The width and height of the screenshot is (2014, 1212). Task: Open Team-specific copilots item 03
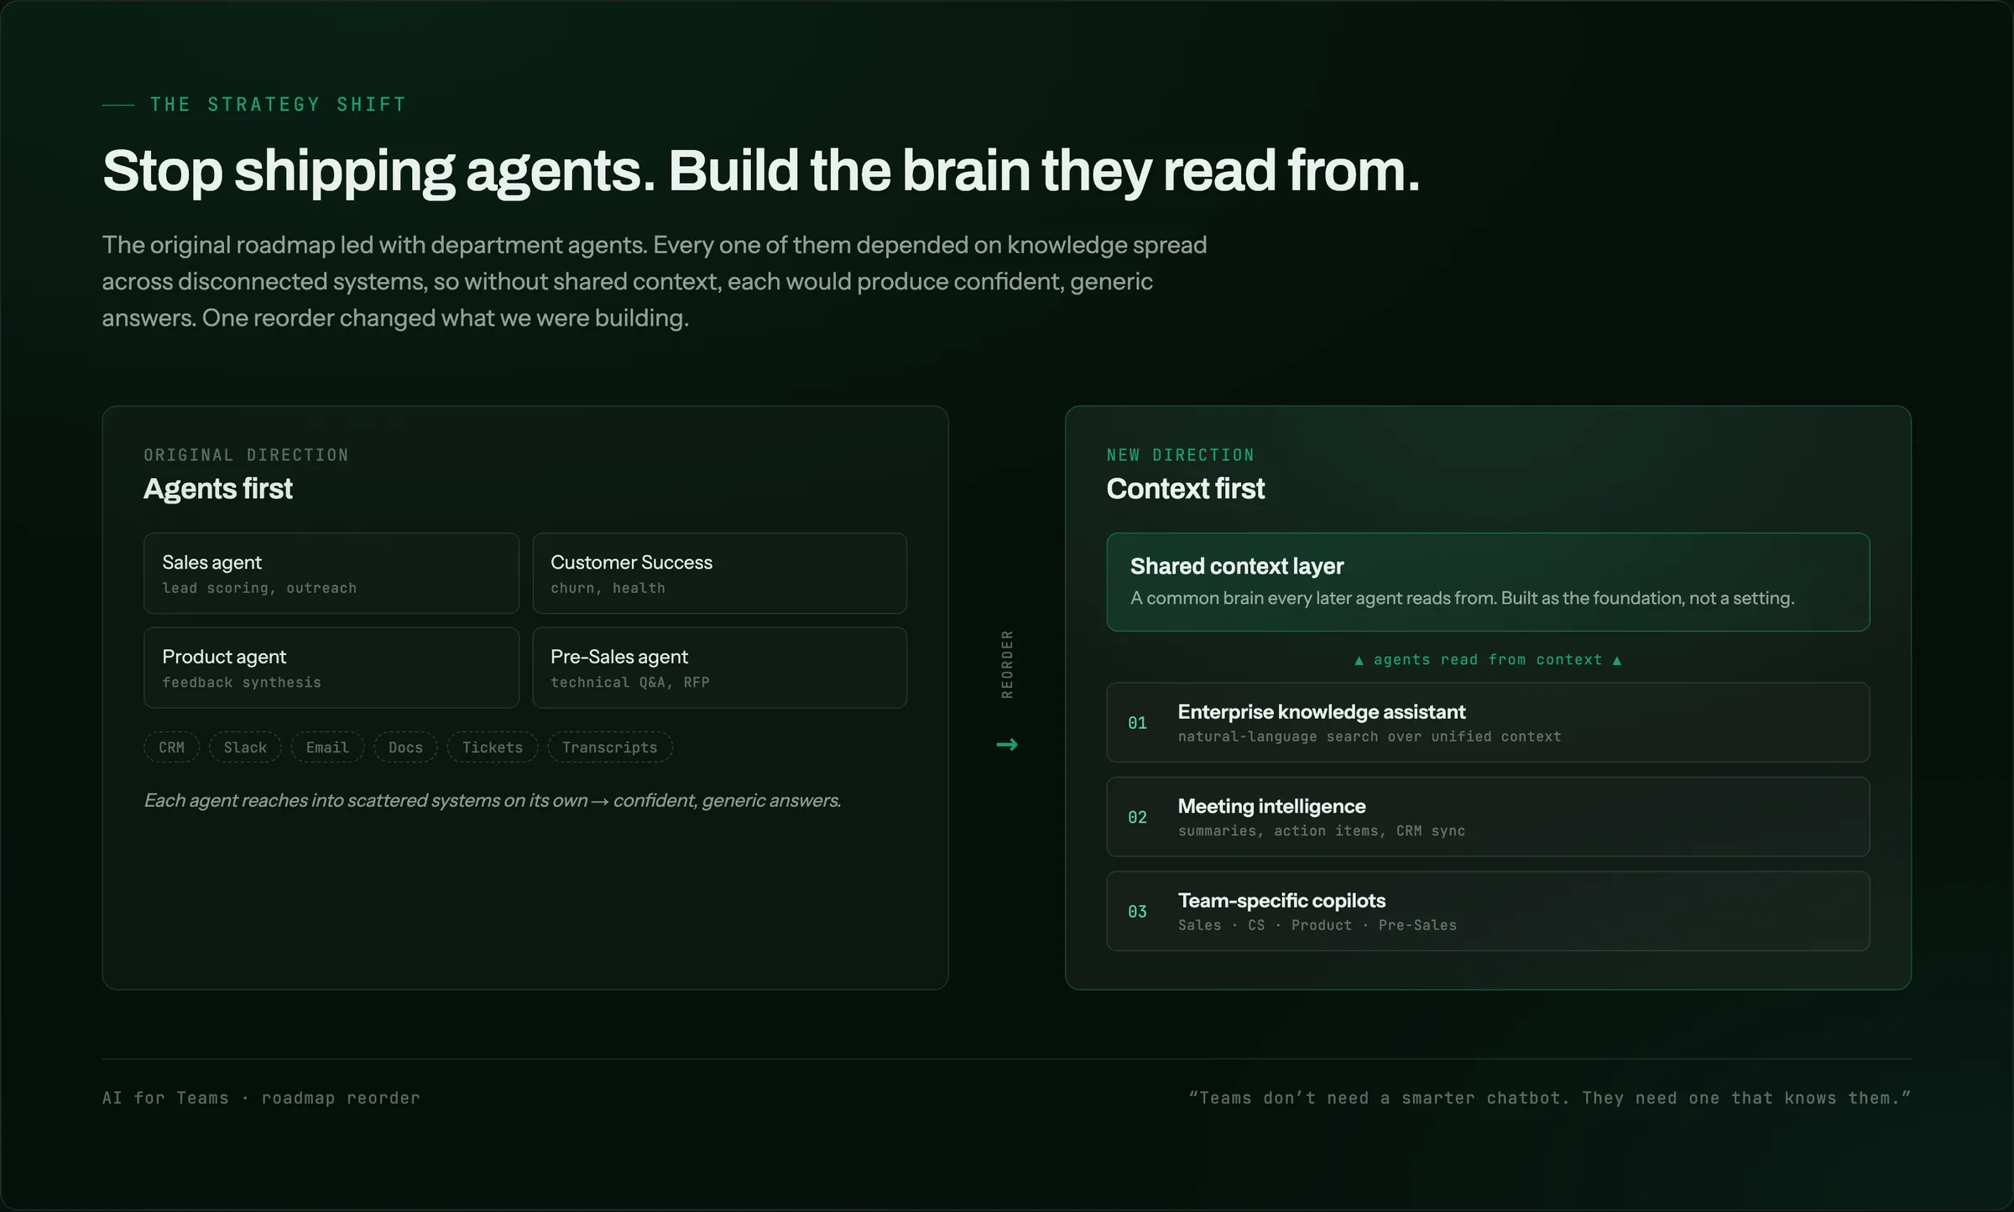(1488, 911)
